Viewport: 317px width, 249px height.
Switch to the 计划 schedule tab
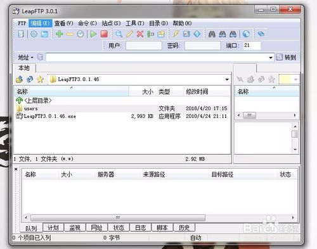point(53,227)
